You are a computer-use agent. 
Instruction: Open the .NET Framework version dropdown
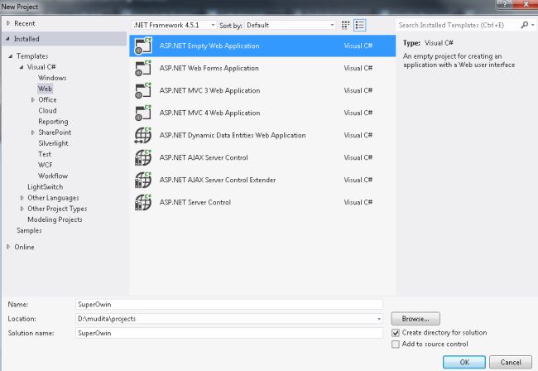174,25
